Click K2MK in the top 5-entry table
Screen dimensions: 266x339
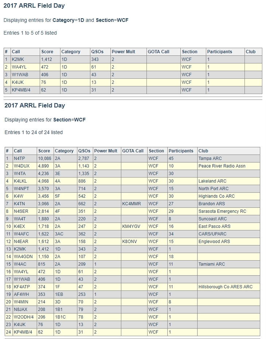[18, 59]
